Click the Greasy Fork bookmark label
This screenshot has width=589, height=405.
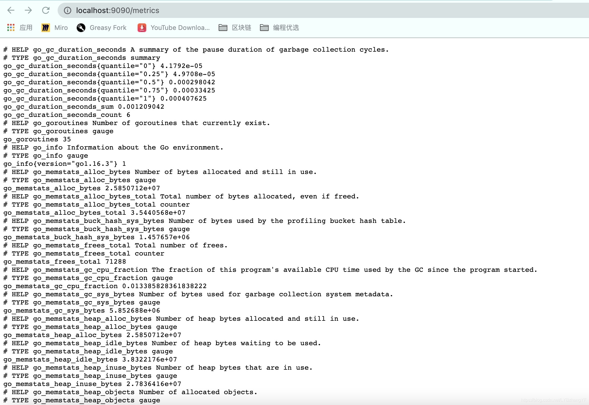(x=108, y=27)
